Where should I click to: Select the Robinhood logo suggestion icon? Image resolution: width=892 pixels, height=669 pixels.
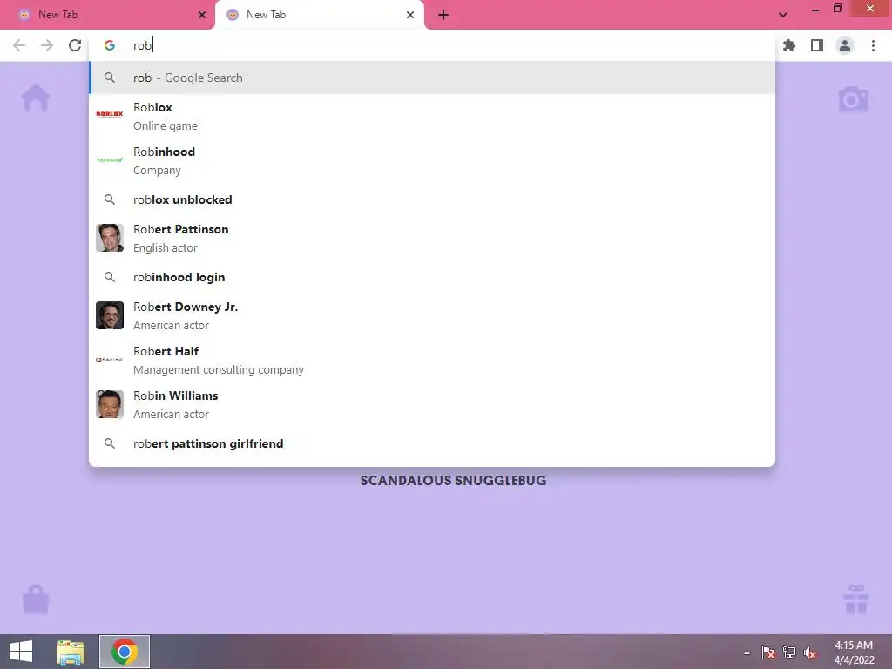[x=110, y=160]
